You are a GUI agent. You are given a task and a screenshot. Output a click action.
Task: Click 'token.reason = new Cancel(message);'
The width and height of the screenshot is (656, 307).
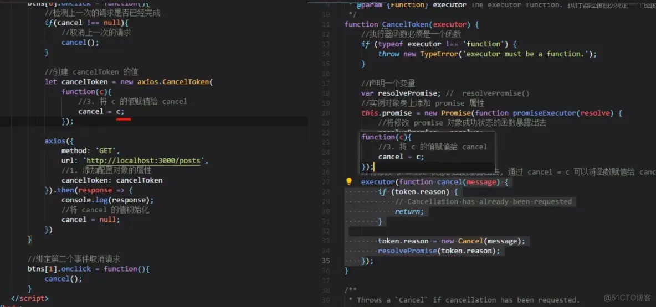[452, 241]
